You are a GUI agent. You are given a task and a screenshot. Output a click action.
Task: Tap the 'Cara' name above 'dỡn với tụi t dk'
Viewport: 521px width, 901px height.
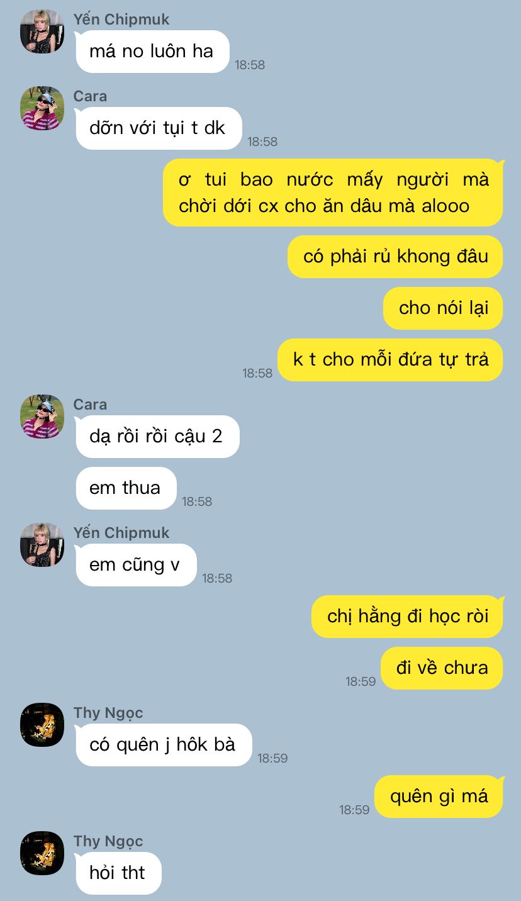[90, 96]
